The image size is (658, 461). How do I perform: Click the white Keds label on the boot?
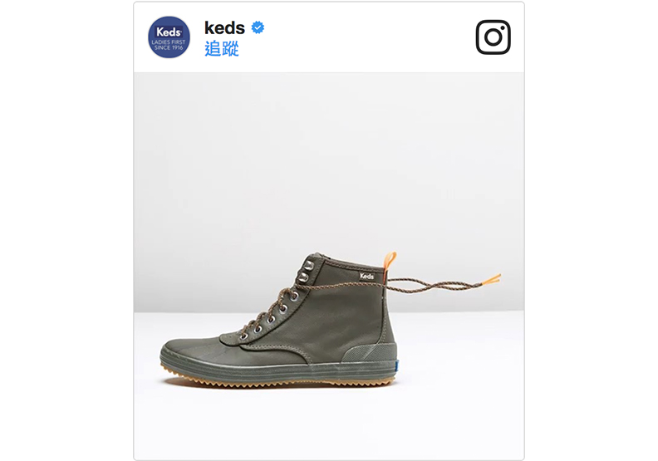coord(366,276)
